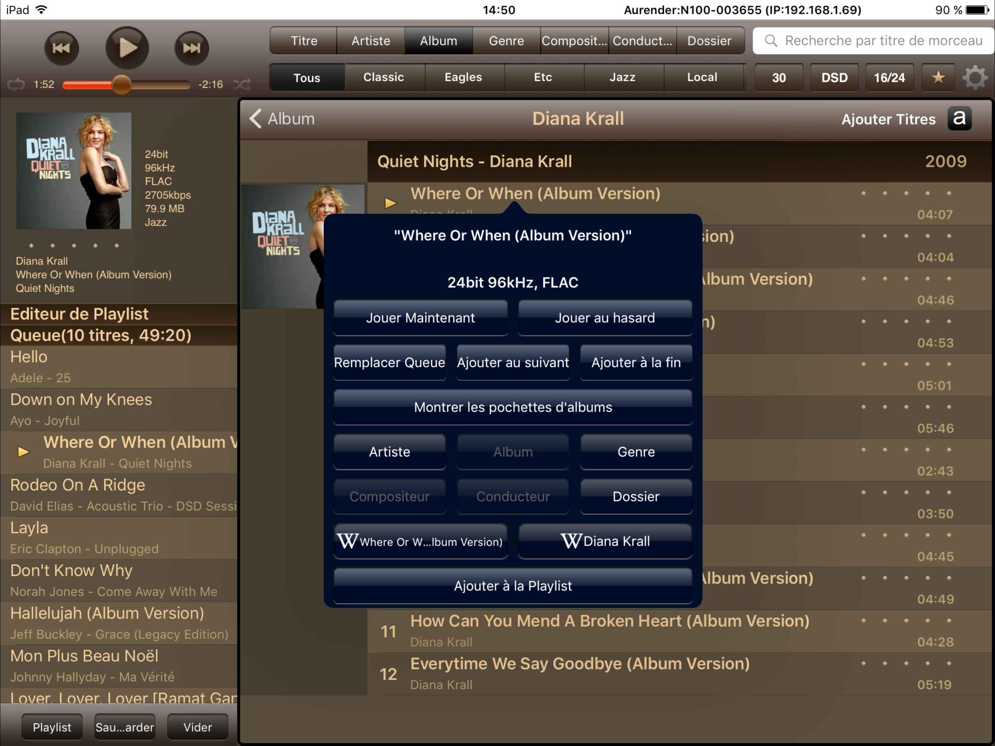Screen dimensions: 995x746
Task: Open the alphabet 'a' index button
Action: point(959,119)
